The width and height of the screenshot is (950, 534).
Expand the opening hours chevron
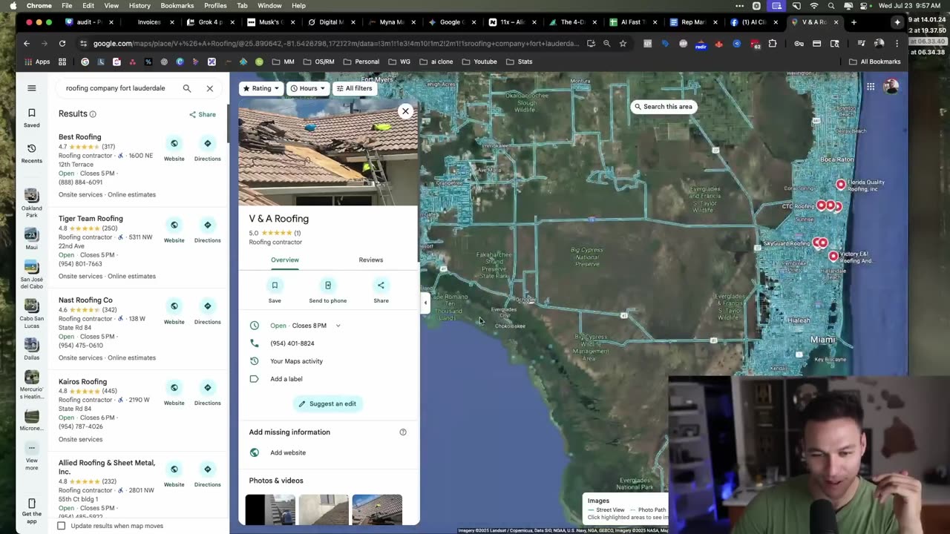click(338, 326)
